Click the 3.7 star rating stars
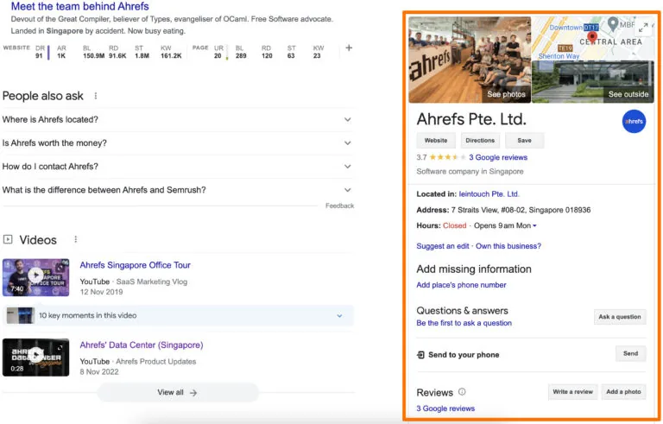This screenshot has width=663, height=424. coord(448,157)
